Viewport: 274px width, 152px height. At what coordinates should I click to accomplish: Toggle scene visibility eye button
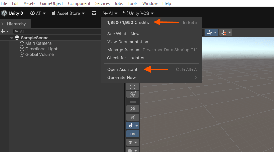pos(132,134)
